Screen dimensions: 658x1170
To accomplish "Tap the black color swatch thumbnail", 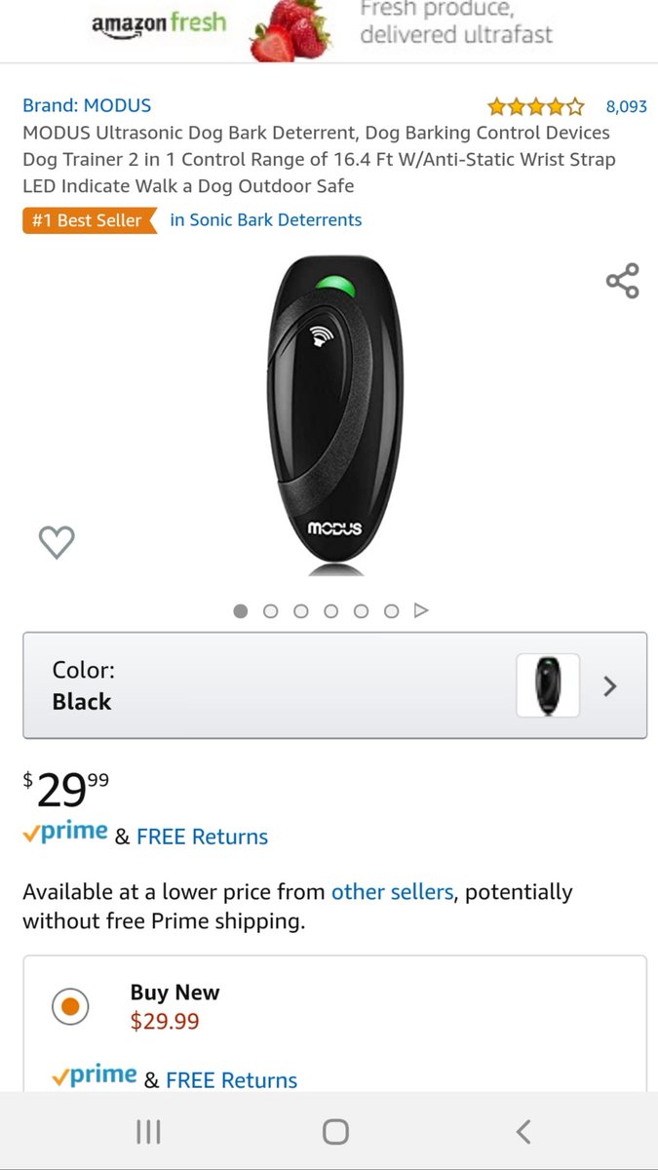I will click(x=548, y=685).
